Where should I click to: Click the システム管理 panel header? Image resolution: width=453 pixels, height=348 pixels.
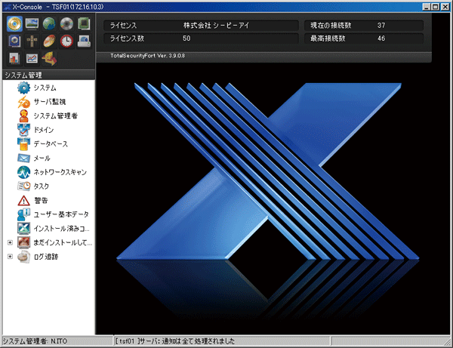tap(48, 75)
